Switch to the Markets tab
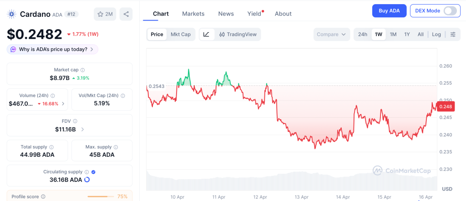The height and width of the screenshot is (201, 466). coord(193,14)
